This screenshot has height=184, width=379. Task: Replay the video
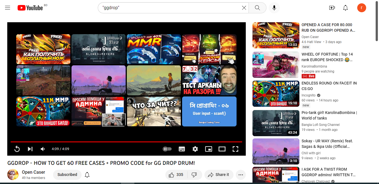(x=17, y=149)
